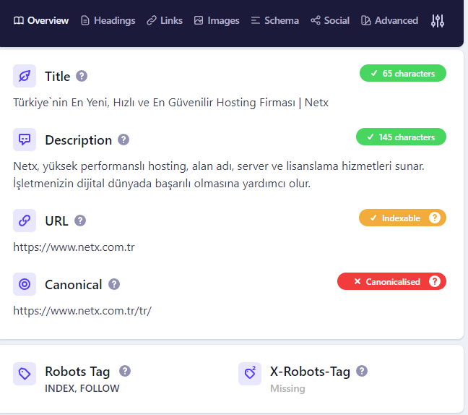Screen dimensions: 468x415
Task: Click the Advanced tab icon
Action: tap(366, 21)
